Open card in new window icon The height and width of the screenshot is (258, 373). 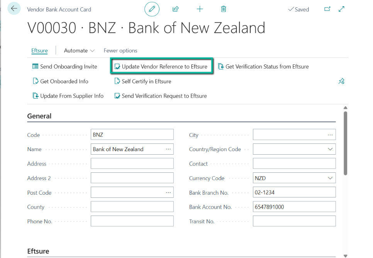click(327, 9)
